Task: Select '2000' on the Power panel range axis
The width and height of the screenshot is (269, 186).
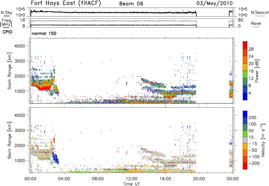Action: click(x=20, y=76)
